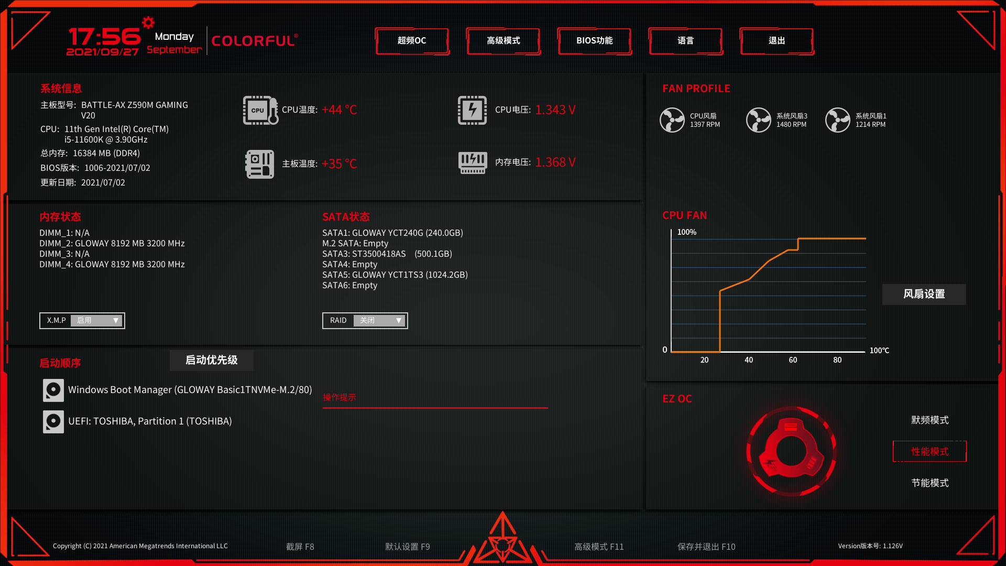Expand RAID mode dropdown
The image size is (1006, 566).
pyautogui.click(x=398, y=320)
